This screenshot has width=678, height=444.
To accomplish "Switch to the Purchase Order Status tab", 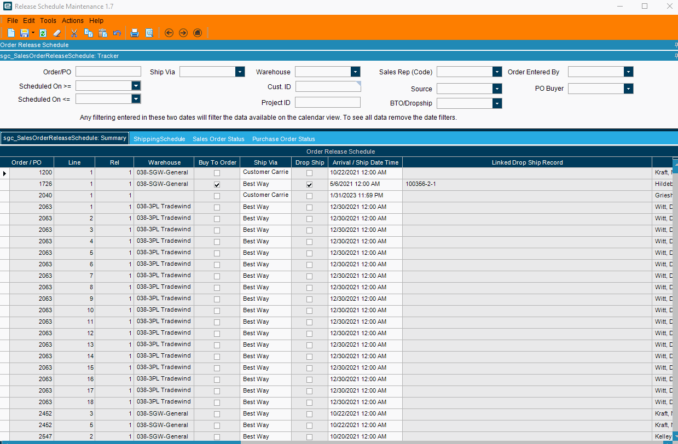I will tap(283, 139).
